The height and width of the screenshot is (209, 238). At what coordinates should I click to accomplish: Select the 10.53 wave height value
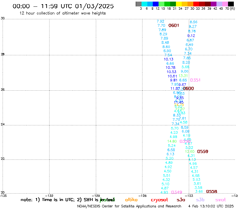tap(171, 72)
